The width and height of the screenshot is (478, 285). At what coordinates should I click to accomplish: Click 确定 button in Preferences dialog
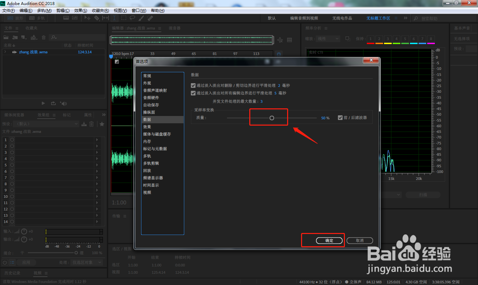click(x=329, y=241)
